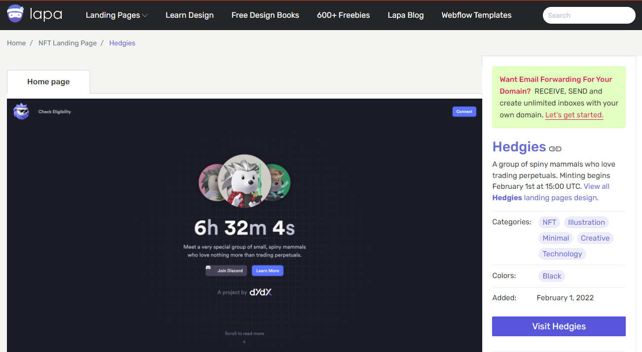
Task: Click the center white hedgehog image
Action: (244, 181)
